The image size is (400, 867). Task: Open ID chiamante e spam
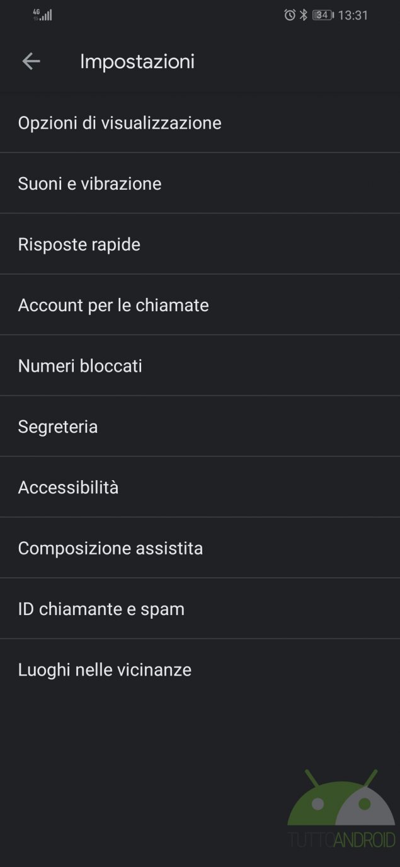click(x=200, y=609)
